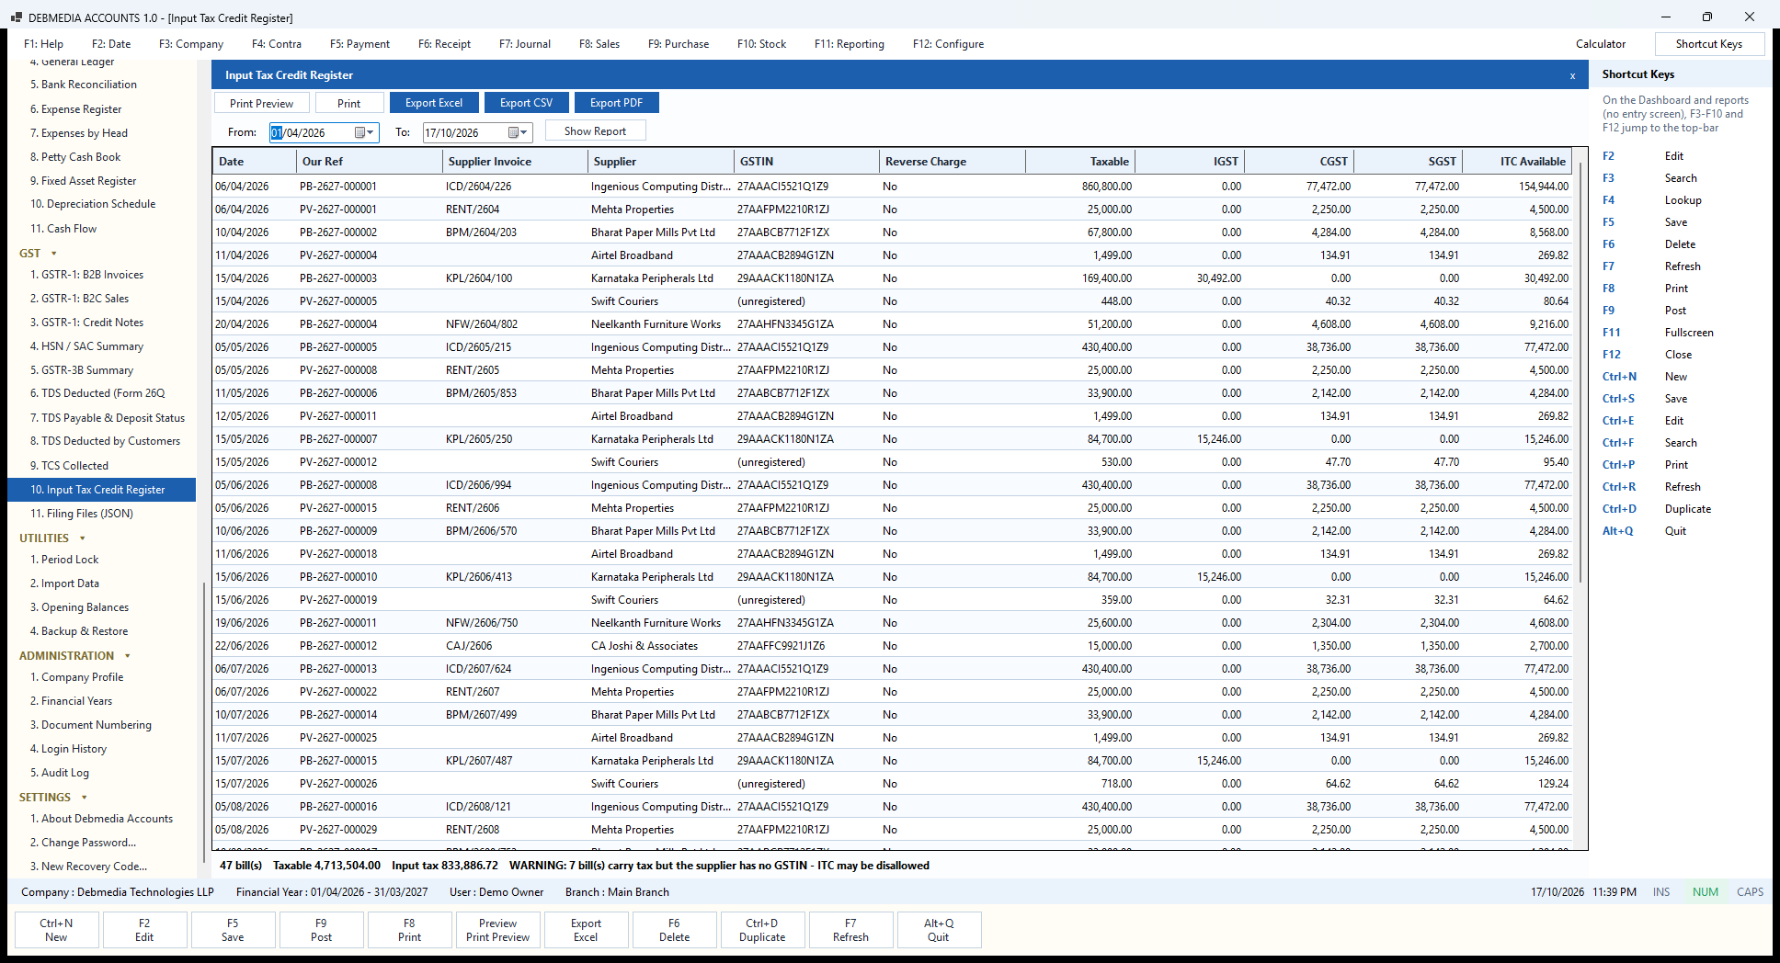The height and width of the screenshot is (963, 1780).
Task: Click the Export PDF button
Action: click(616, 103)
